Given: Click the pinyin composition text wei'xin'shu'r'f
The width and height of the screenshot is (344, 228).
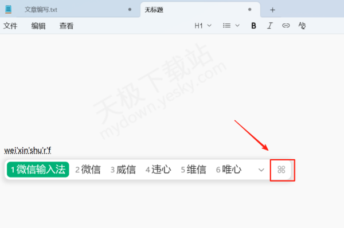Looking at the screenshot, I should [x=28, y=151].
